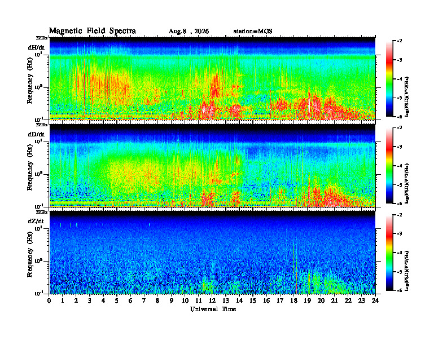
Task: Click hour 11 tick label on time axis
Action: click(x=199, y=301)
